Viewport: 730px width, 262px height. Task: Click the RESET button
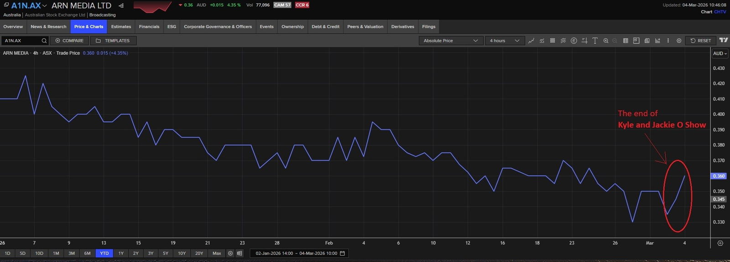pyautogui.click(x=701, y=41)
